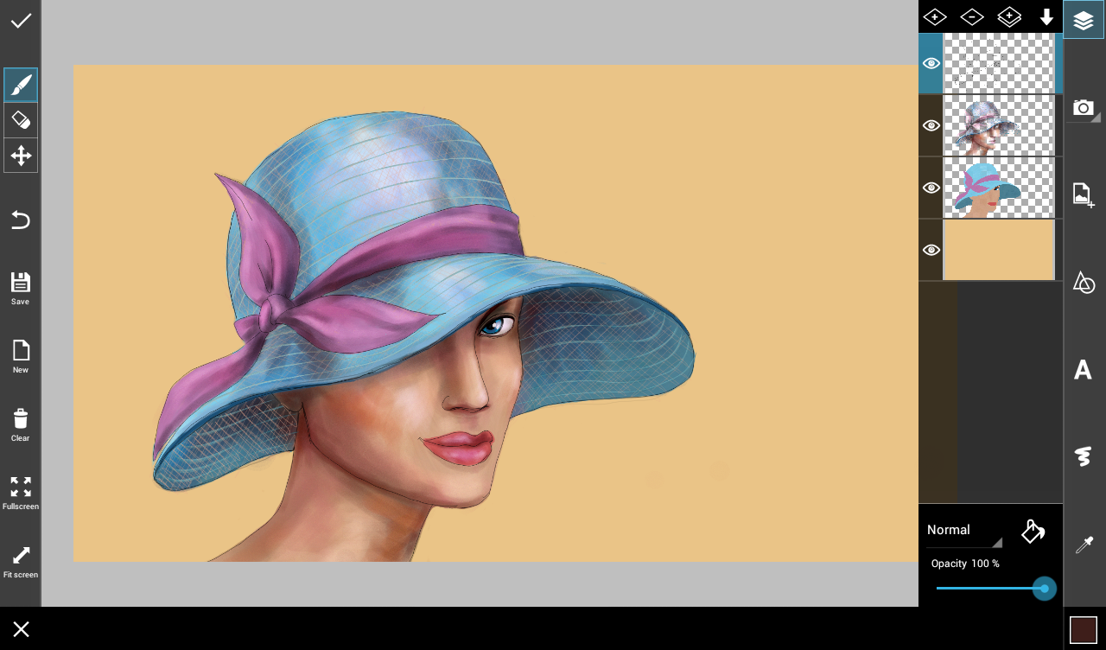Open the camera option
The height and width of the screenshot is (650, 1106).
(1084, 108)
